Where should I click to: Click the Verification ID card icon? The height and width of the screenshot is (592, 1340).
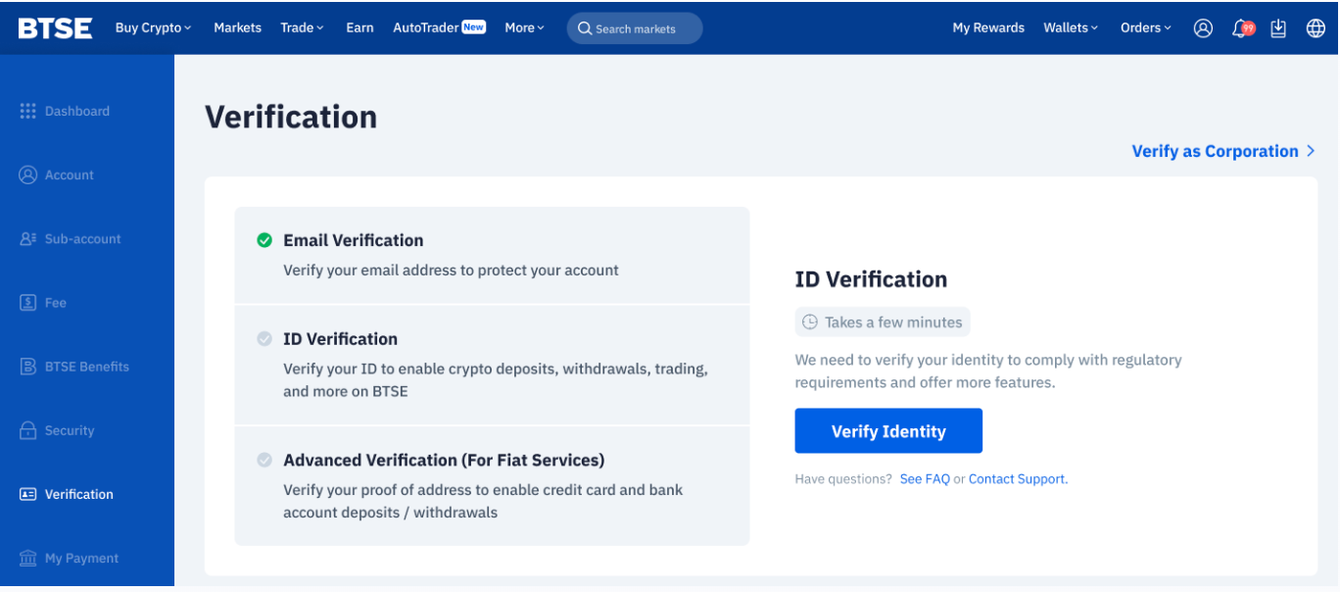coord(28,494)
